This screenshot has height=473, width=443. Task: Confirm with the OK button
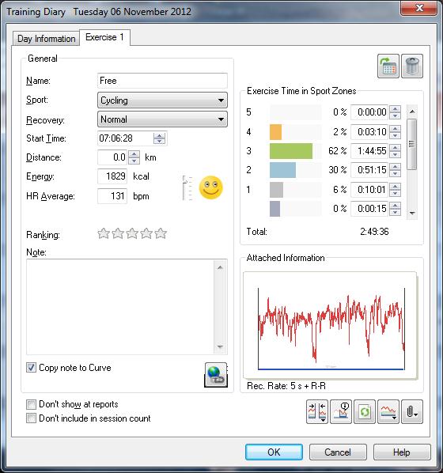click(274, 452)
